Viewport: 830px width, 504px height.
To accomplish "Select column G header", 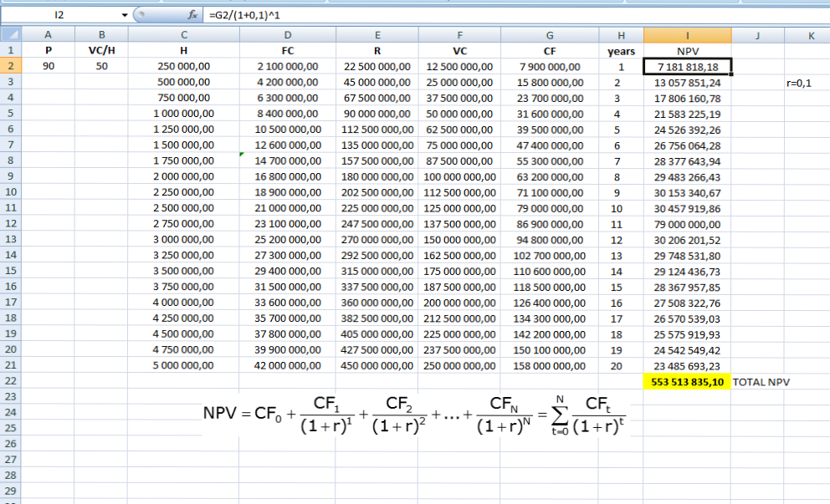I will [549, 34].
